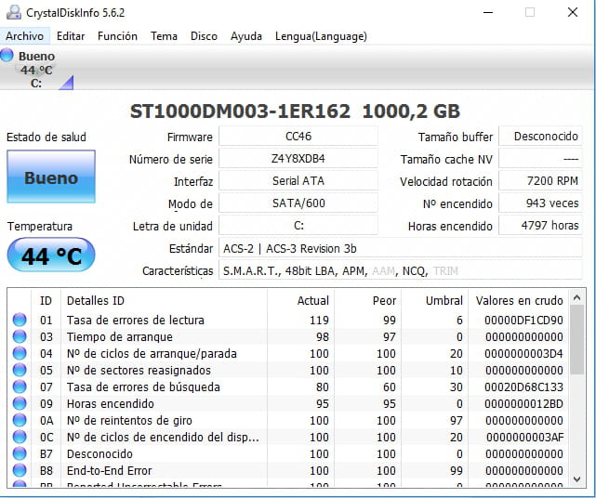Click raw value 00020D68C133
This screenshot has height=498, width=596.
[x=523, y=387]
